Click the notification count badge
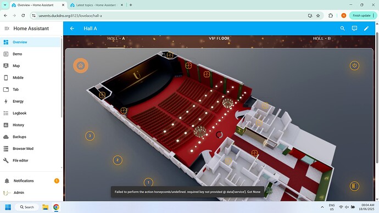This screenshot has width=379, height=213. pos(57,181)
